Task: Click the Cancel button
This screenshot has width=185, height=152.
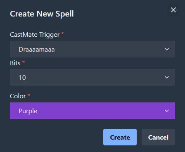Action: pos(158,137)
